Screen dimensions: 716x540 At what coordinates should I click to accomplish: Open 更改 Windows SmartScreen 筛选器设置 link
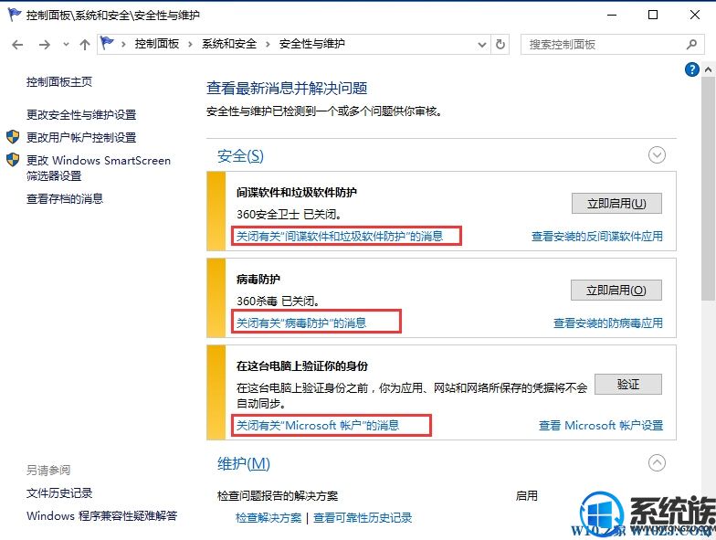point(99,168)
